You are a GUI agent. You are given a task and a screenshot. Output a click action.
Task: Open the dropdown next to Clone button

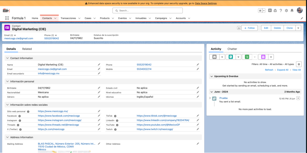298,28
